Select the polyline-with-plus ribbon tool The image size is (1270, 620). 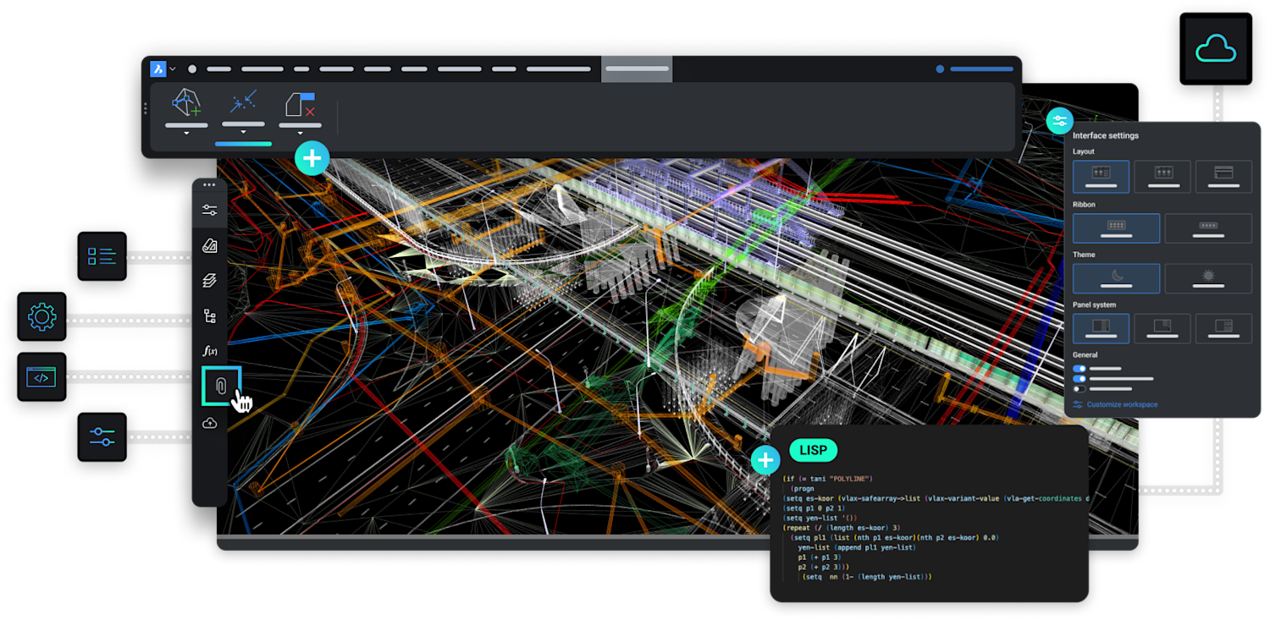click(185, 105)
